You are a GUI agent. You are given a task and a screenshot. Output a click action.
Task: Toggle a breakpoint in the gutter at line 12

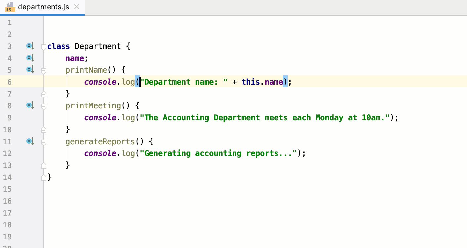(37, 153)
